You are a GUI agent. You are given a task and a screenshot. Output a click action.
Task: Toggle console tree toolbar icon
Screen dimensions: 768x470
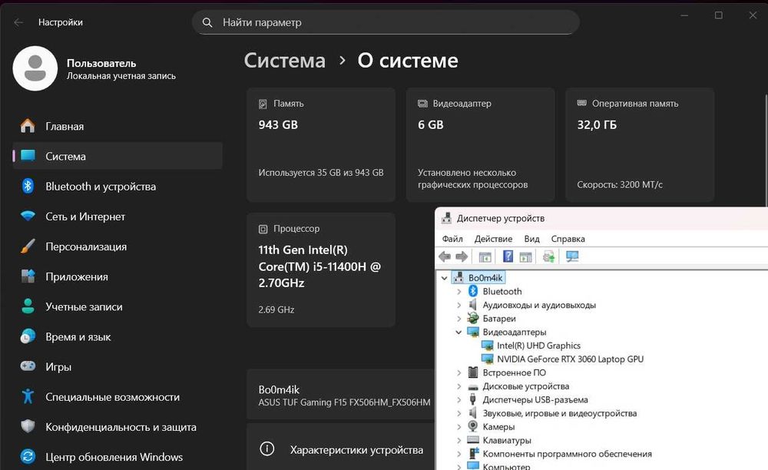click(x=485, y=257)
